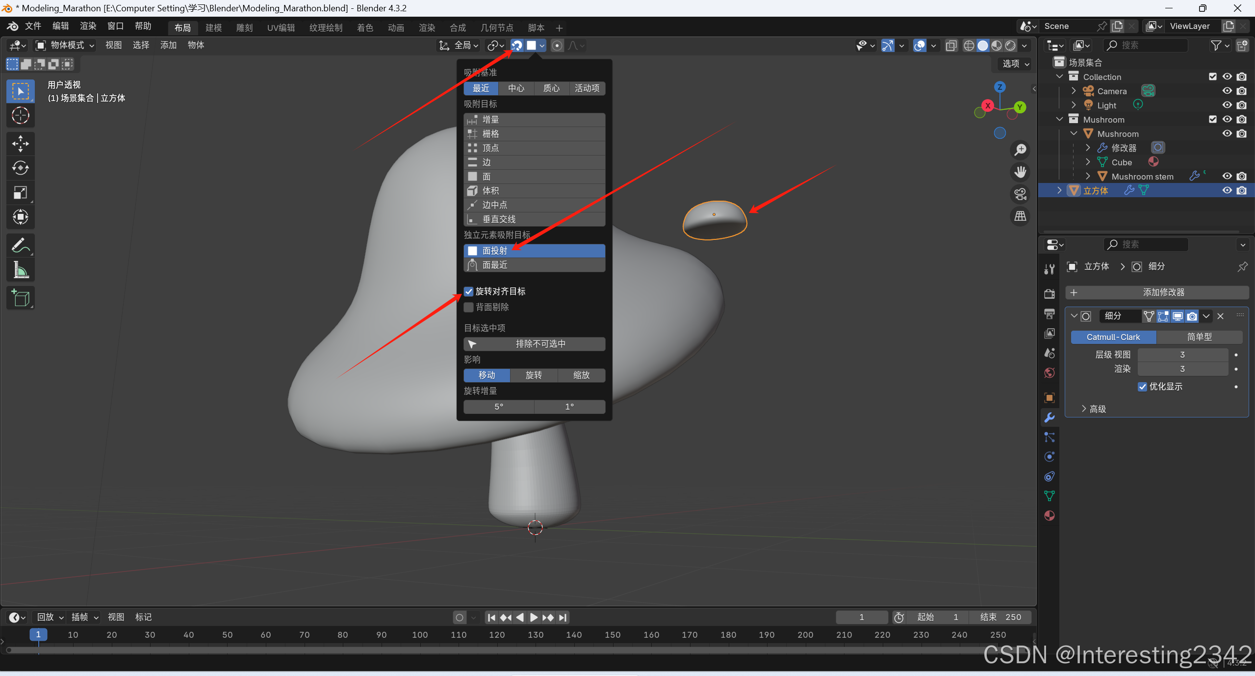The width and height of the screenshot is (1255, 676).
Task: Expand the 立方体 item in outliner
Action: (x=1059, y=190)
